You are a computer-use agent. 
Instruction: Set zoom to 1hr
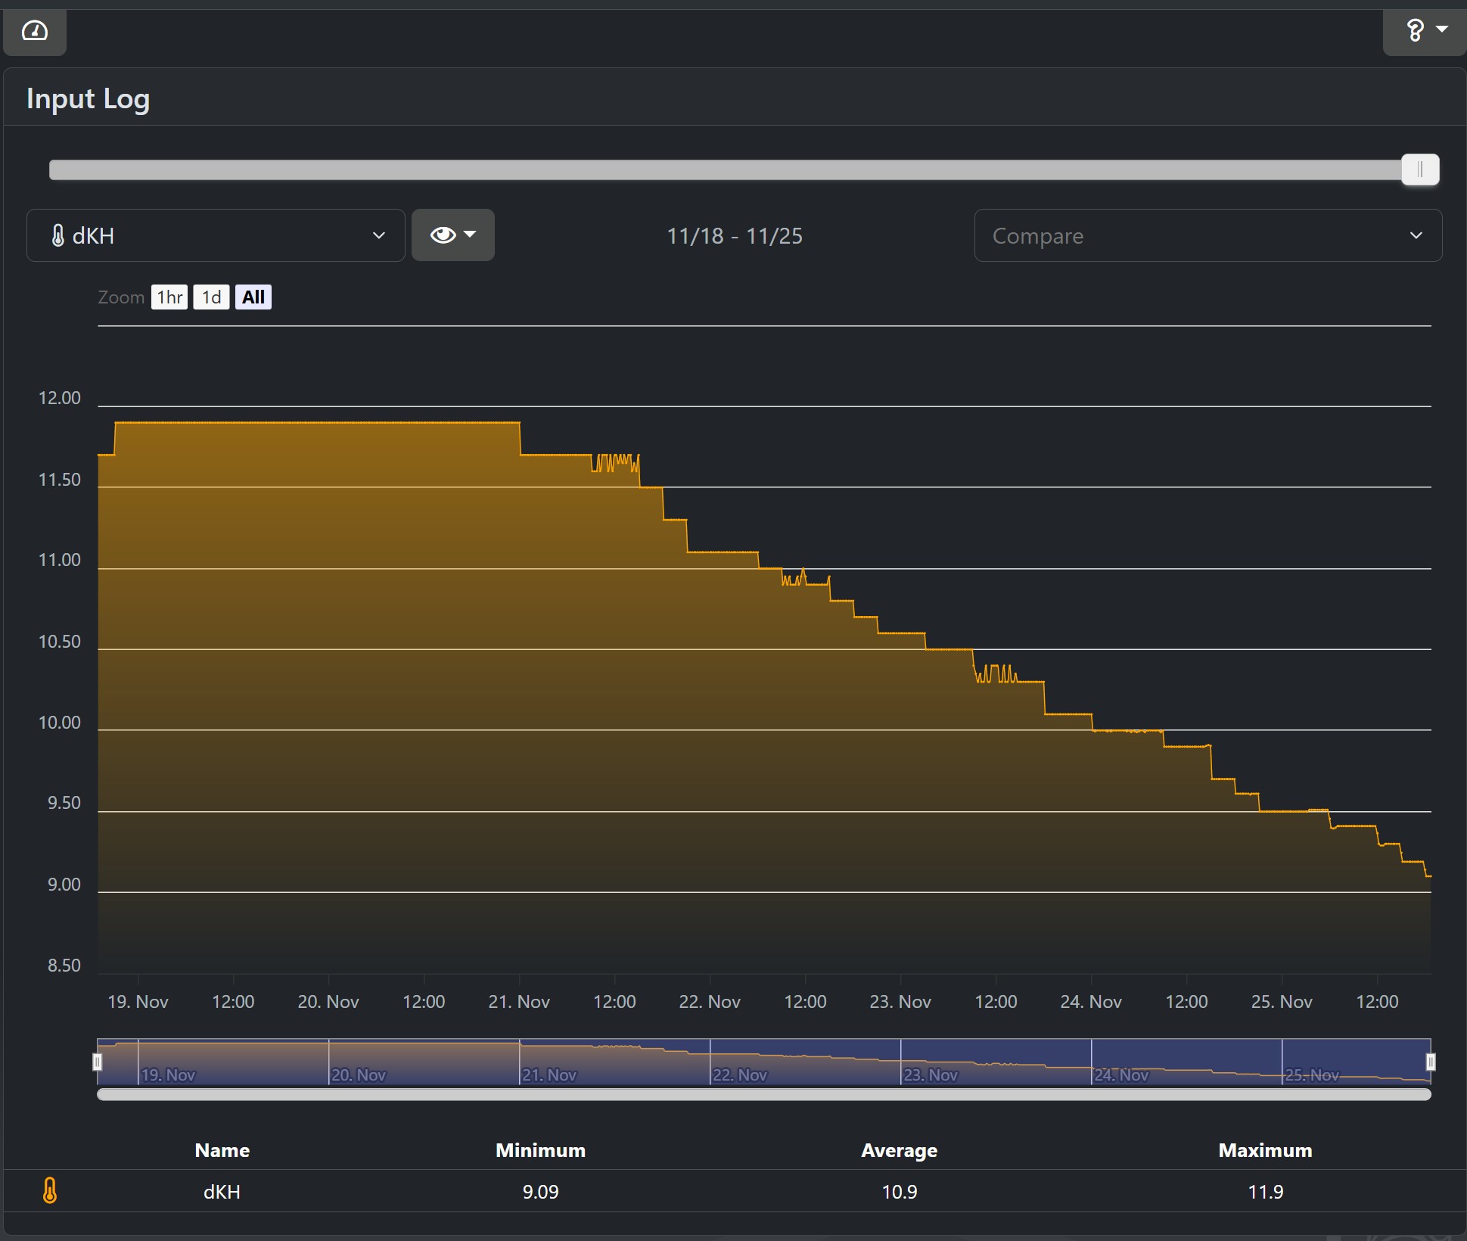[169, 297]
